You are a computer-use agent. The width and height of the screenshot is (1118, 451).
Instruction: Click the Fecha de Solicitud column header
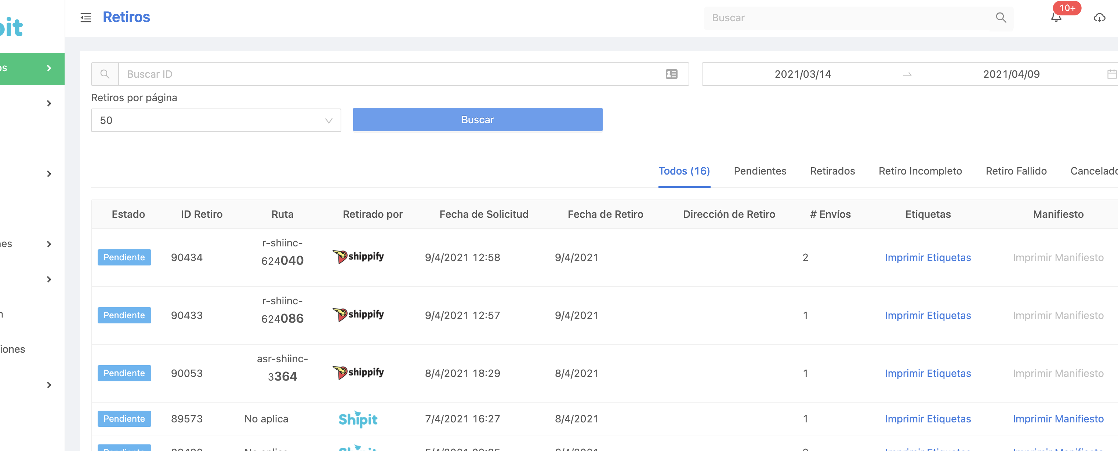click(484, 214)
